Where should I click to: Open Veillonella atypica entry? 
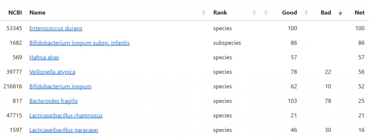point(52,72)
